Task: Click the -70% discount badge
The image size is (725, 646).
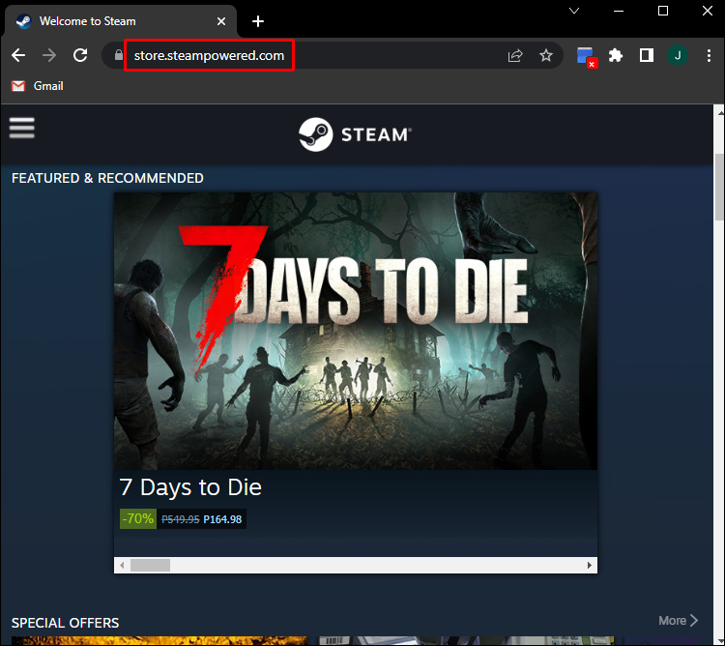Action: 138,519
